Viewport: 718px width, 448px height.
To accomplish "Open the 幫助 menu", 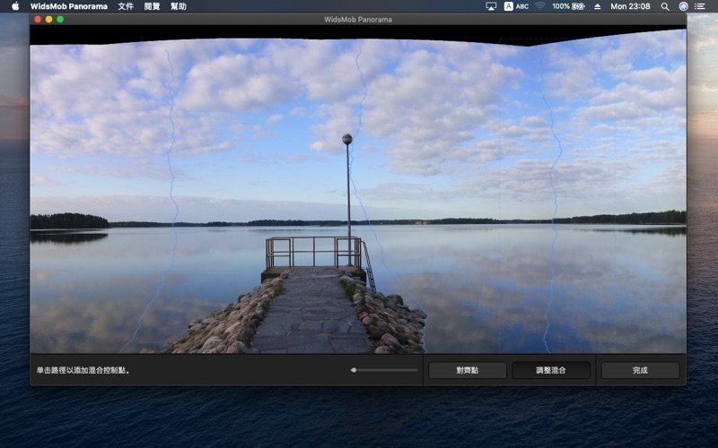I will pyautogui.click(x=179, y=6).
